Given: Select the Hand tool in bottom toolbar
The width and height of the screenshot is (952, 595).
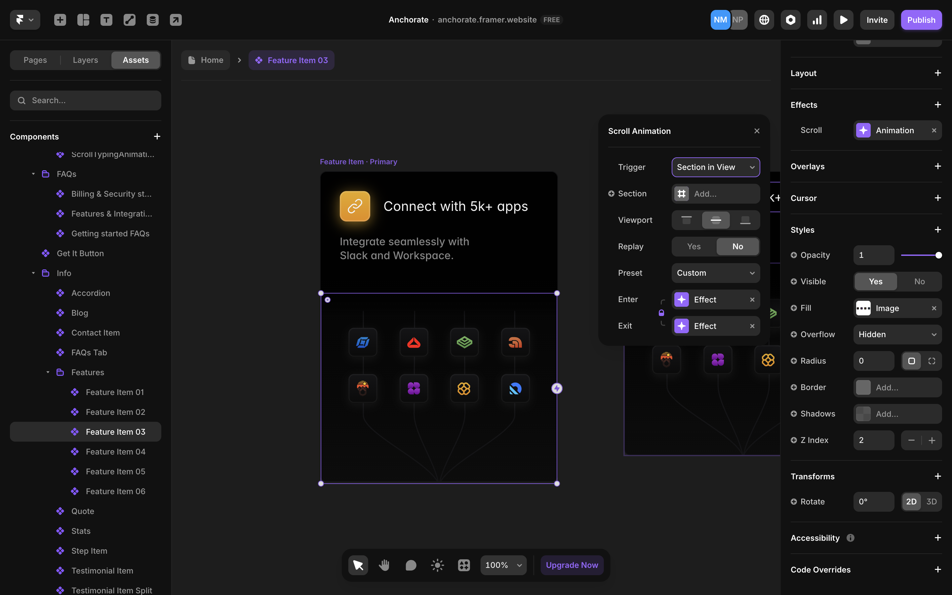Looking at the screenshot, I should 384,565.
